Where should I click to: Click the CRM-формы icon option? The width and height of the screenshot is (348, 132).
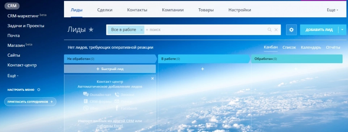click(86, 101)
